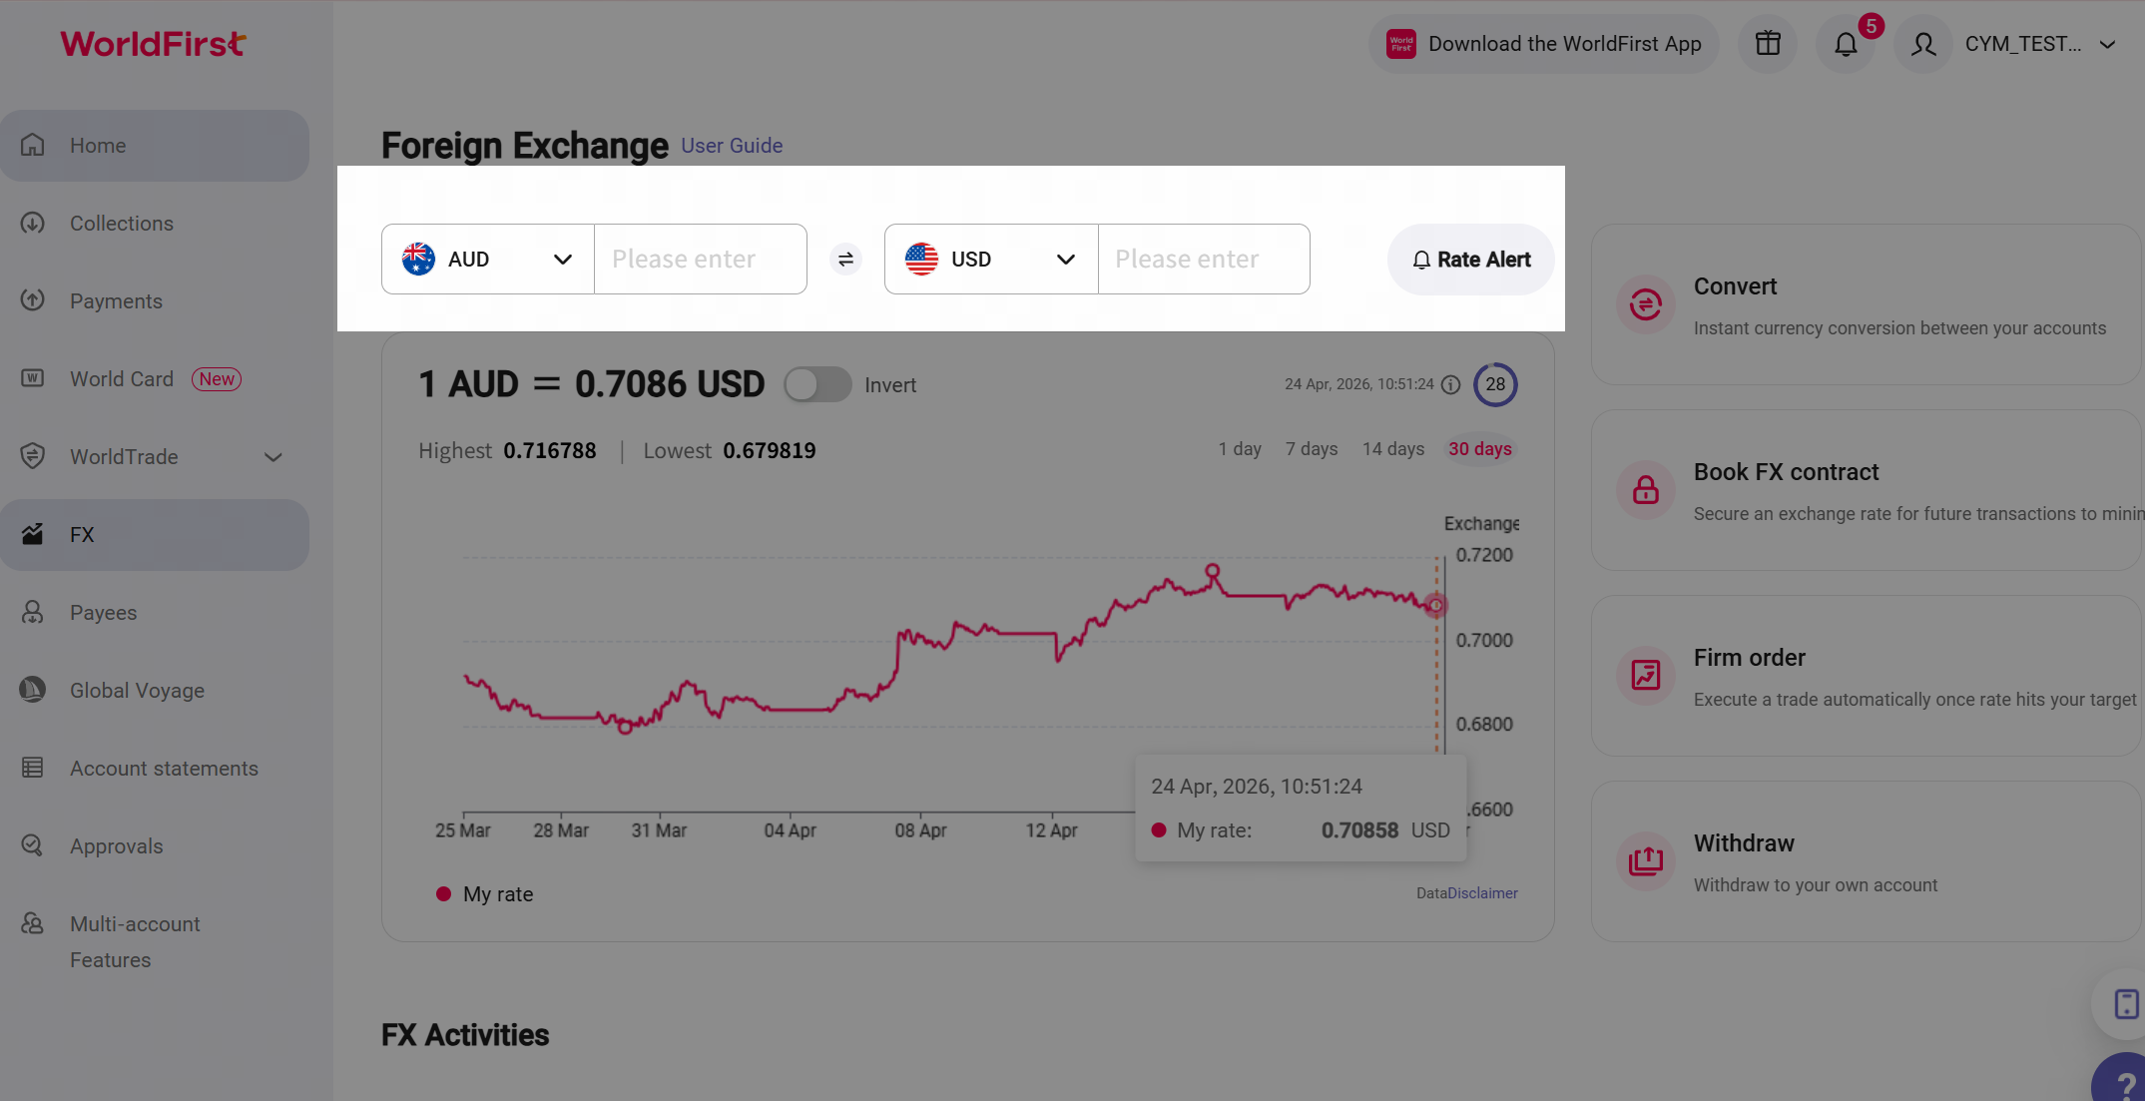Click the Collections sidebar icon
The image size is (2145, 1101).
(x=33, y=223)
